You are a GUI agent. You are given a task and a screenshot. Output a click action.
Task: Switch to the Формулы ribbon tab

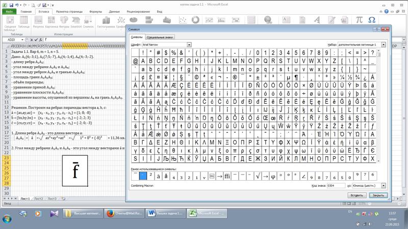(95, 12)
